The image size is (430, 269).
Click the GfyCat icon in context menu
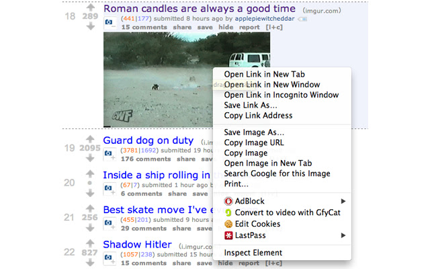(x=228, y=213)
